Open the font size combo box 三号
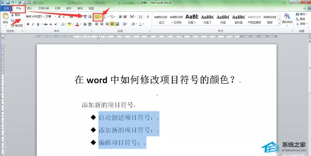The image size is (311, 156). (x=51, y=17)
